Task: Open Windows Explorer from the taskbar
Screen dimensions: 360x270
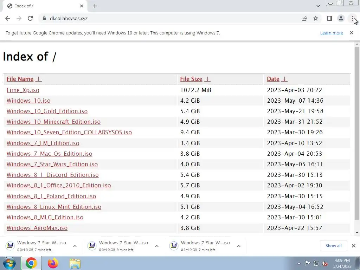Action: tap(75, 263)
